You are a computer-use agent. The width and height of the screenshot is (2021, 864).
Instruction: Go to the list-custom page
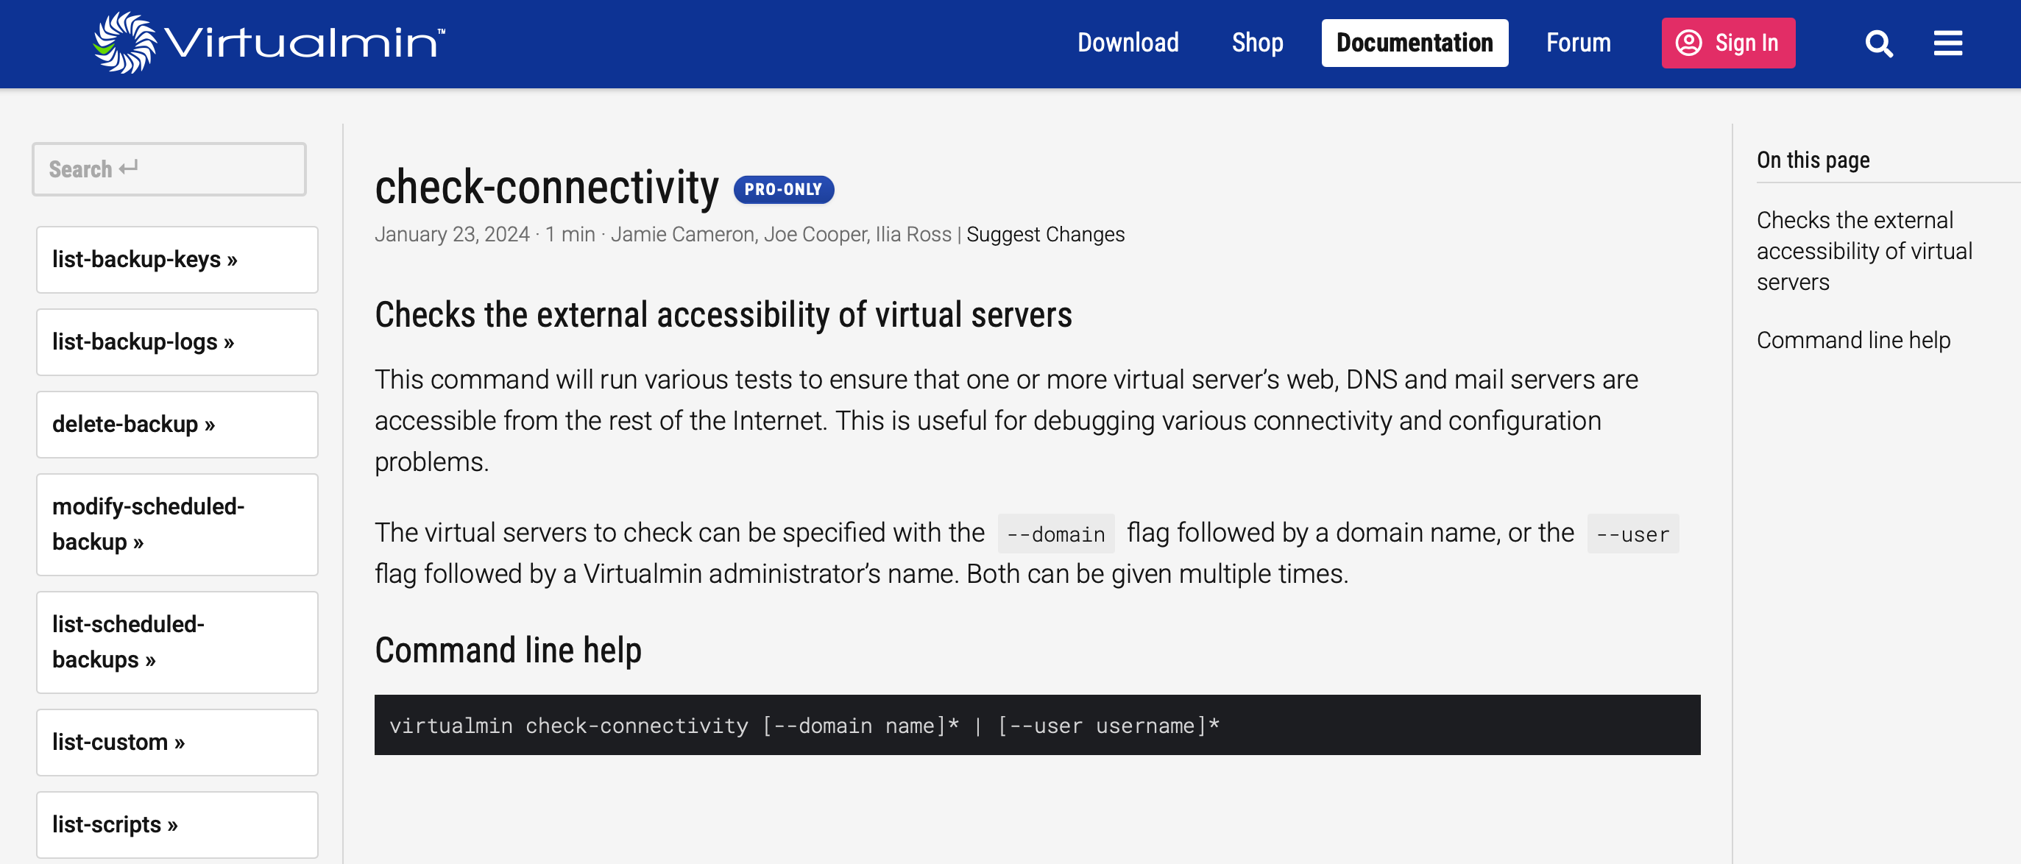point(177,742)
